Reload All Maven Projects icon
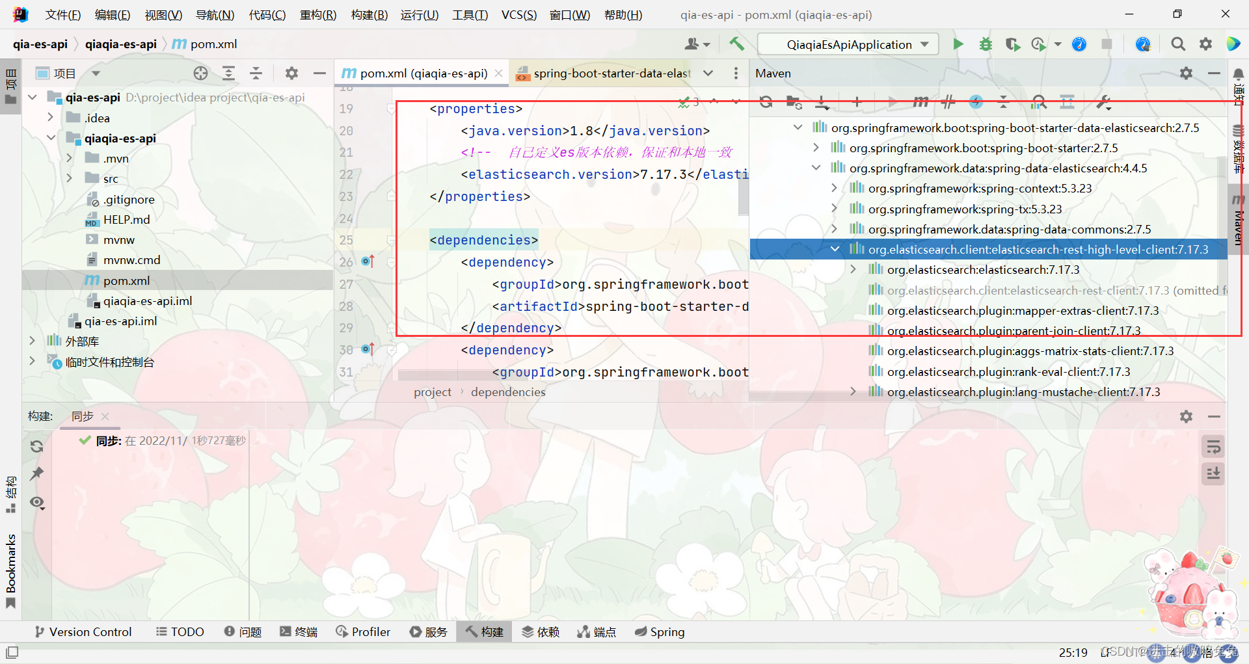 tap(766, 101)
